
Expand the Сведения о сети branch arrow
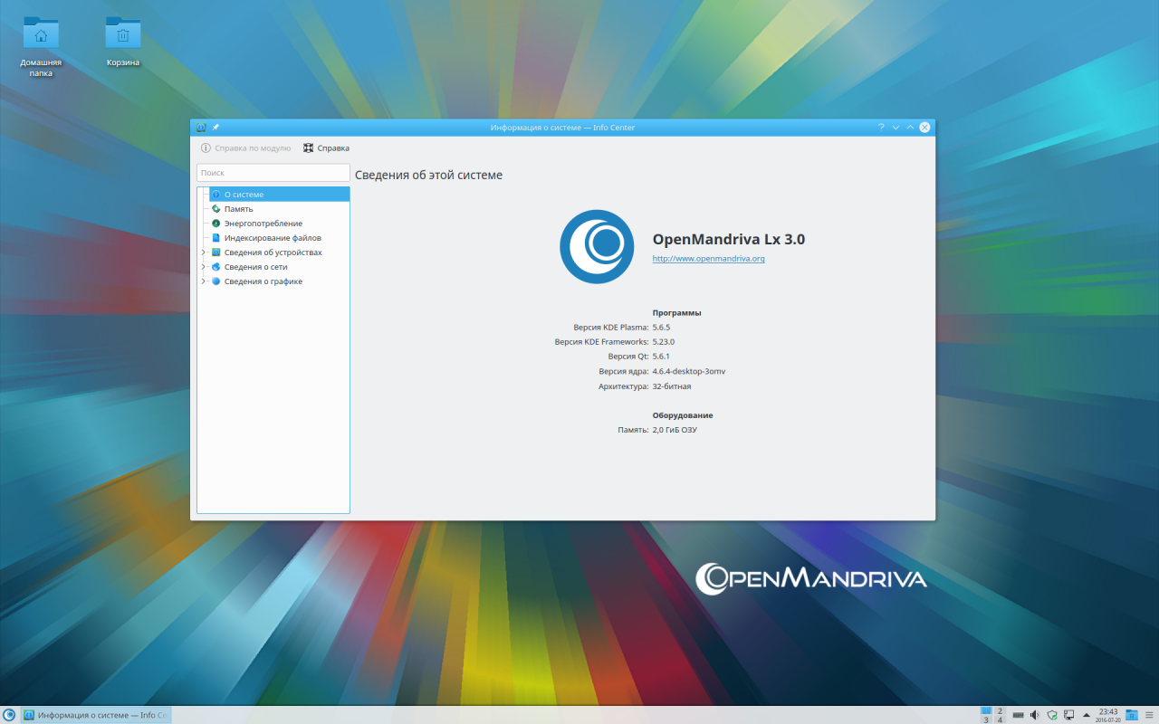click(203, 267)
